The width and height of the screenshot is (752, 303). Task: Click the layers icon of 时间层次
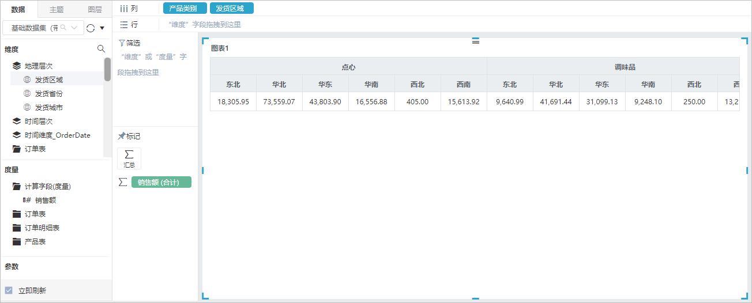point(17,122)
